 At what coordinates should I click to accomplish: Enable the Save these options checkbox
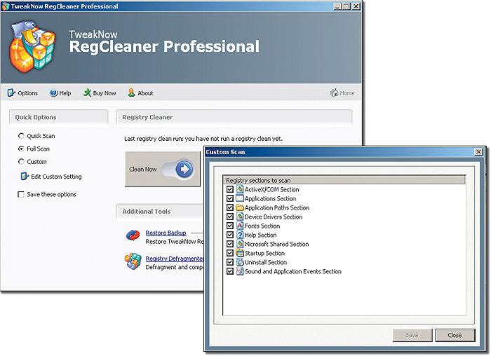pyautogui.click(x=21, y=195)
